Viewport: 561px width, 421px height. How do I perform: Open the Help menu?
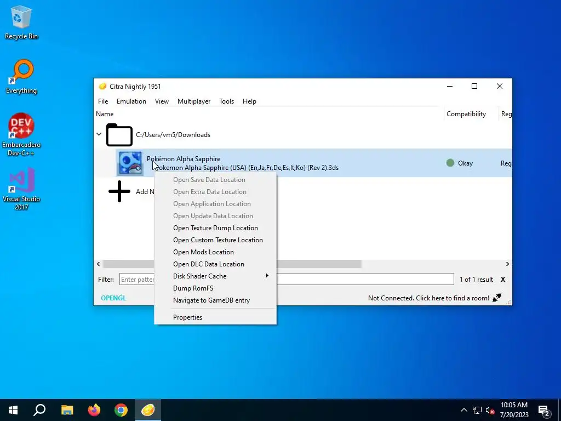click(x=249, y=101)
